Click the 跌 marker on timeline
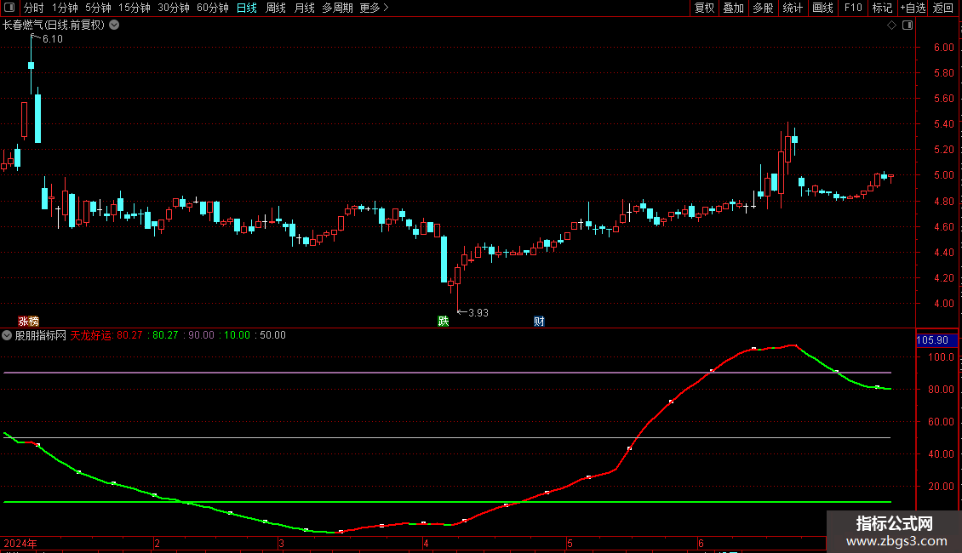This screenshot has width=962, height=553. [443, 322]
